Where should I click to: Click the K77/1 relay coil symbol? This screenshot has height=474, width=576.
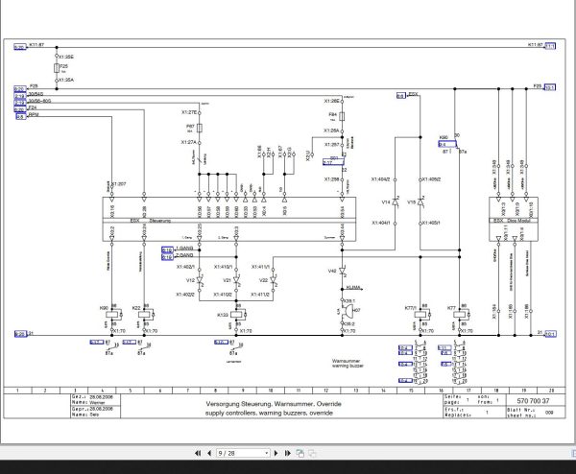point(420,315)
